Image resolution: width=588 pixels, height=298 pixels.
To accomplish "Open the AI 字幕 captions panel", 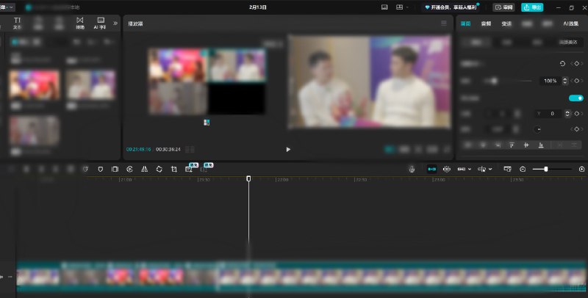I will click(x=100, y=23).
